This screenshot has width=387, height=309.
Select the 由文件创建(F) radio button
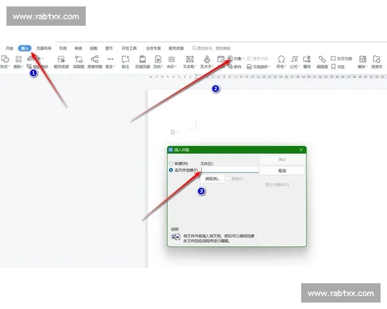[170, 171]
